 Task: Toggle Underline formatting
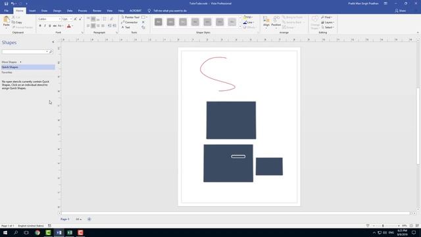pos(50,26)
